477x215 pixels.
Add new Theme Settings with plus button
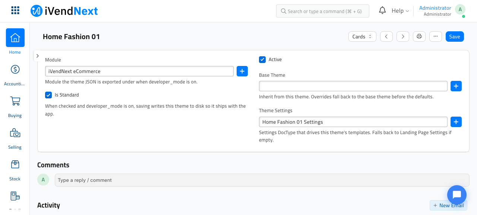456,122
